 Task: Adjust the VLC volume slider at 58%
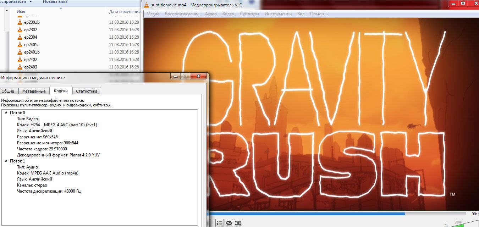[x=464, y=224]
